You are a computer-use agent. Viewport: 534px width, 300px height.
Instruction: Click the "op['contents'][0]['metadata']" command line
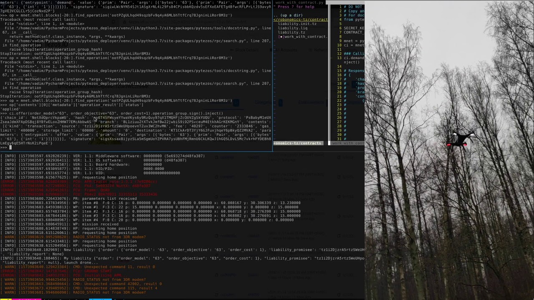(x=72, y=105)
